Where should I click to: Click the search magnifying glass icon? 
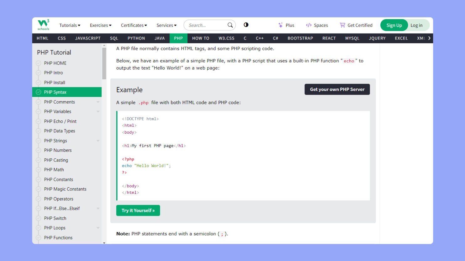coord(230,25)
